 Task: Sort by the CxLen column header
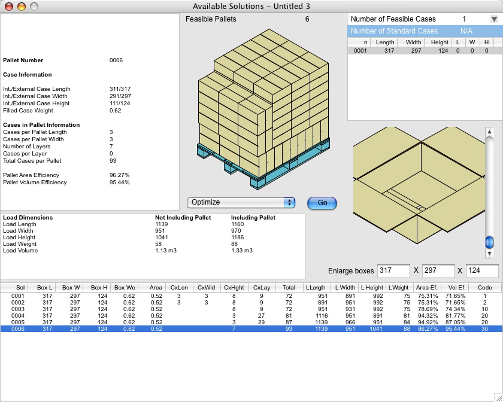click(x=179, y=288)
